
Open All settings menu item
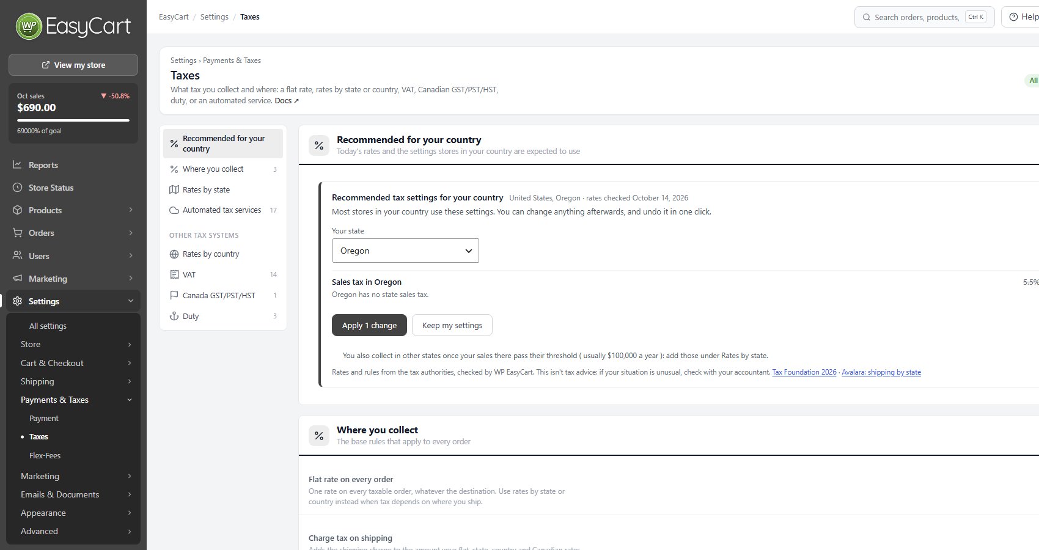click(48, 326)
